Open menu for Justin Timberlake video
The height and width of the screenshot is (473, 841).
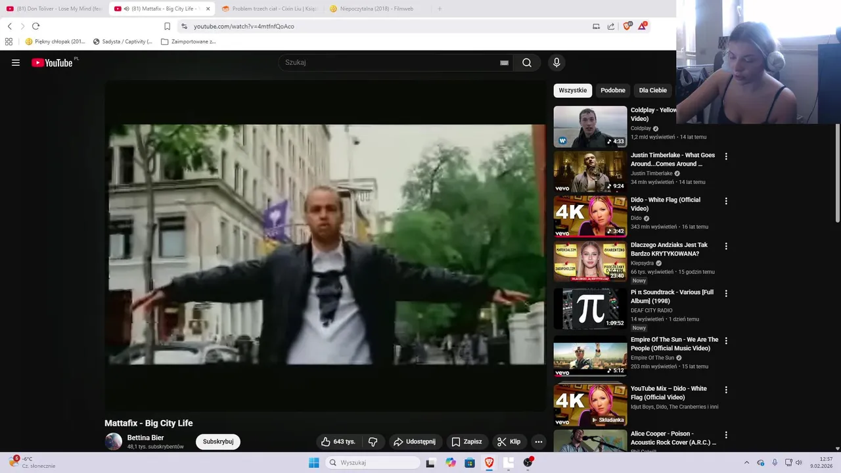point(726,156)
